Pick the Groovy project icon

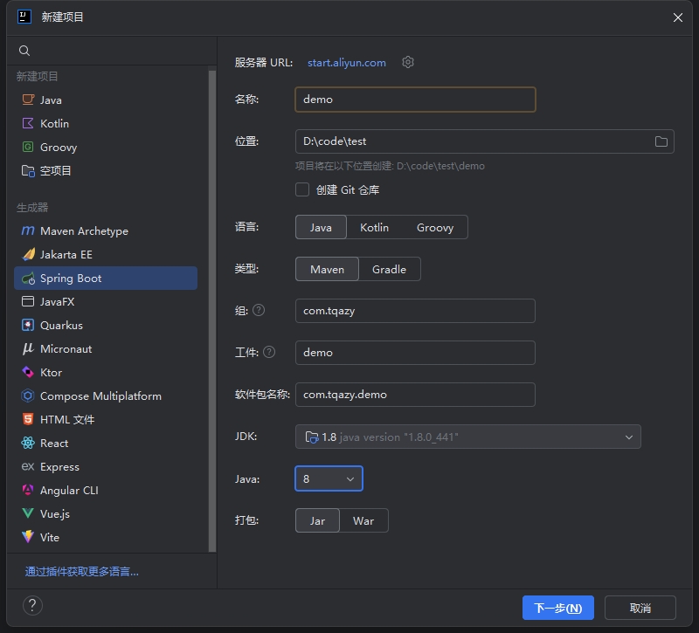[x=28, y=147]
